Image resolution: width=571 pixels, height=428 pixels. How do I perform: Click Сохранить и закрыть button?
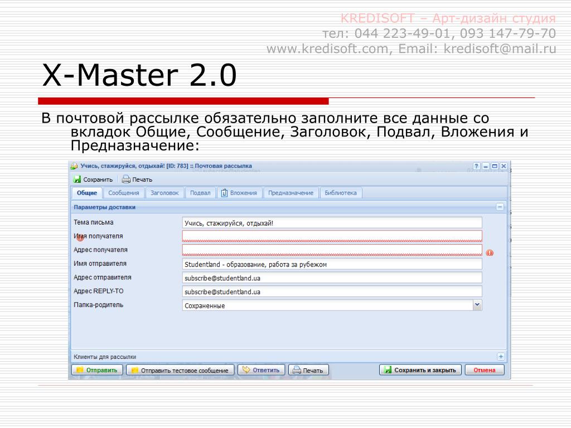[420, 370]
